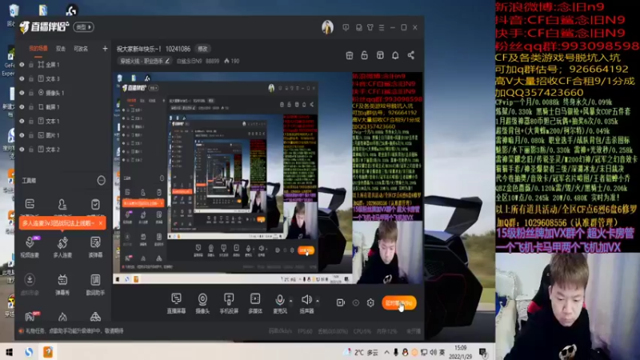Screen dimensions: 640x360
Task: Click the live preview canvas
Action: [268, 178]
